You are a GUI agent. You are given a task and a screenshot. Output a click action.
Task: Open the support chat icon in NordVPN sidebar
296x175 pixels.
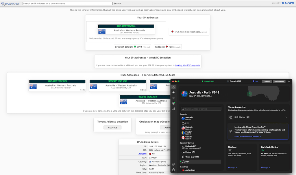pyautogui.click(x=173, y=164)
